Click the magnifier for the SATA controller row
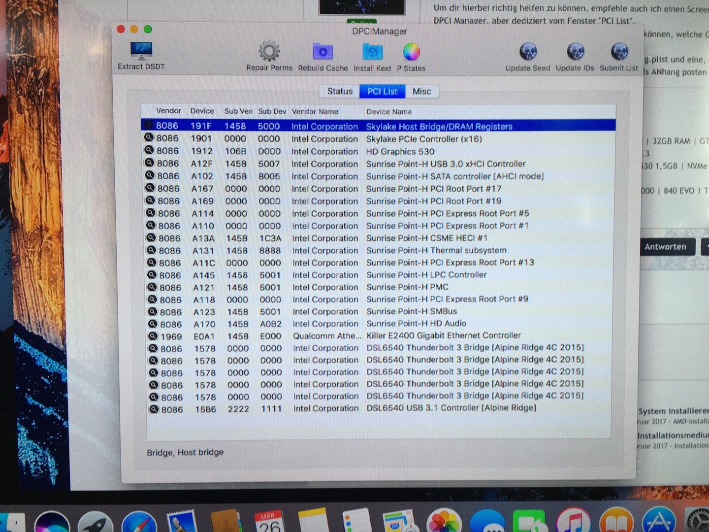 point(150,175)
